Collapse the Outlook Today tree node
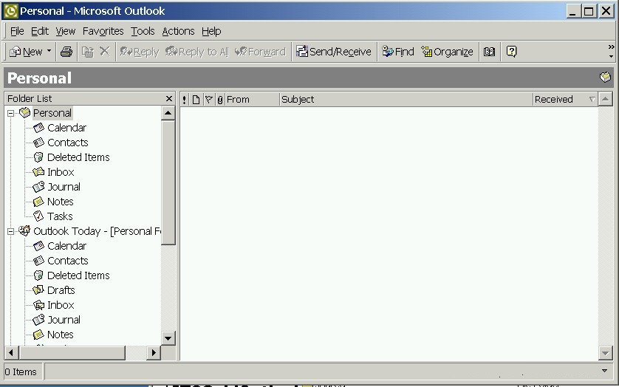Viewport: 619px width, 387px height. [x=10, y=231]
